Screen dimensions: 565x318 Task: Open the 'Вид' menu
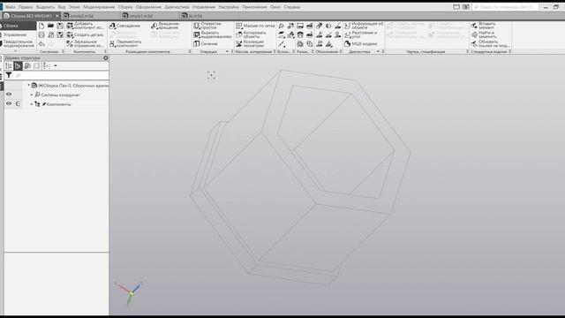click(x=62, y=7)
